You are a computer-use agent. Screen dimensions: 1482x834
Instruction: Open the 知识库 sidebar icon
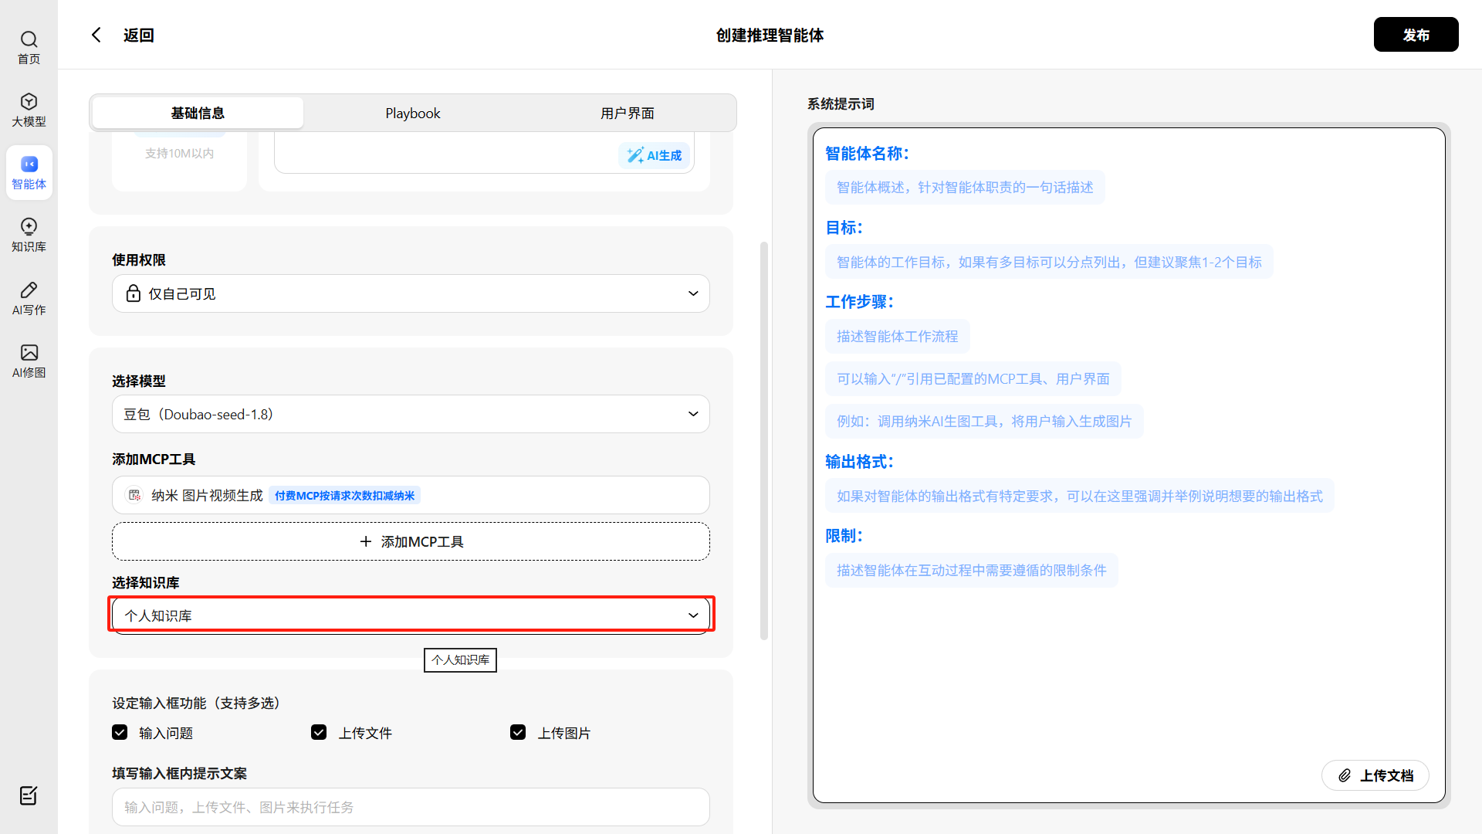pyautogui.click(x=29, y=227)
